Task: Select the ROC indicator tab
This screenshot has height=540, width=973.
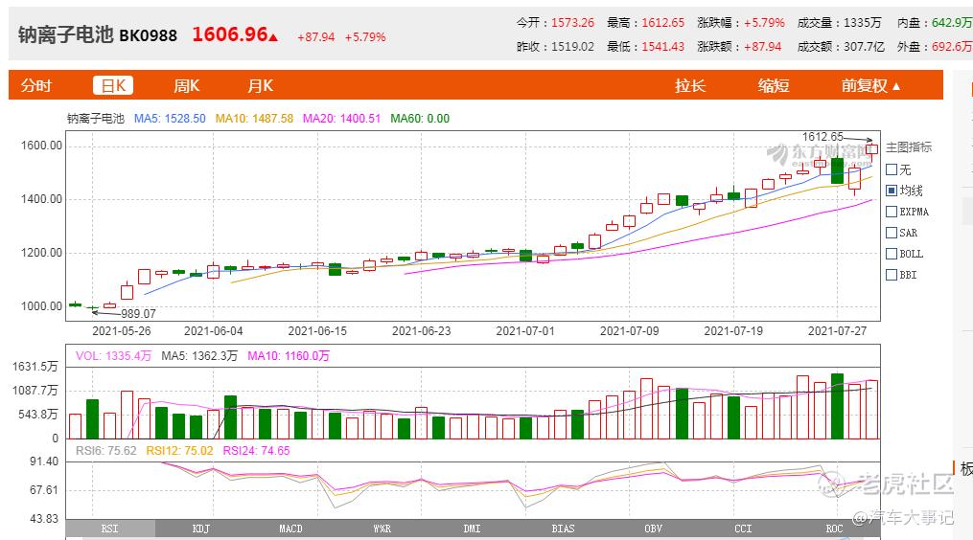Action: [835, 529]
